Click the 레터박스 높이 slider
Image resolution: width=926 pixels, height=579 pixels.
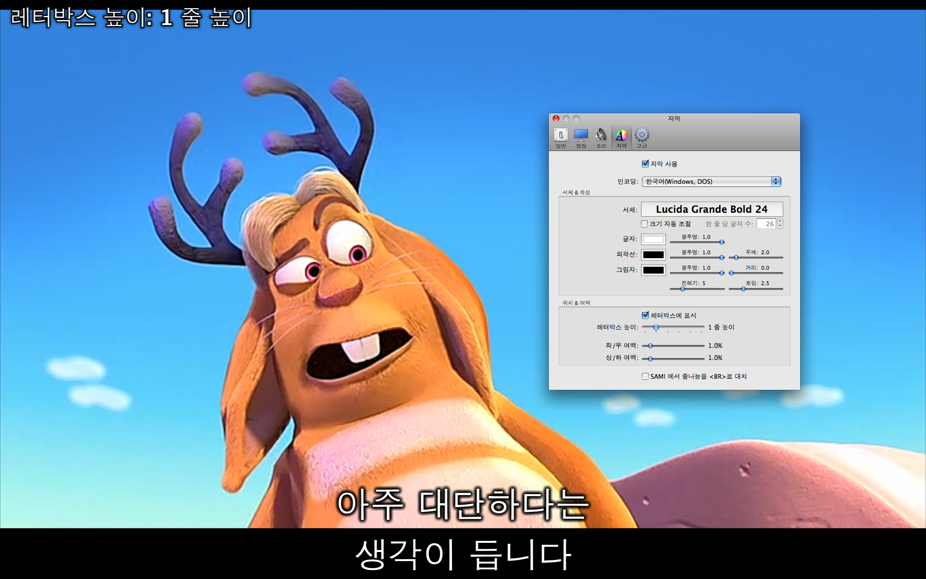point(673,328)
